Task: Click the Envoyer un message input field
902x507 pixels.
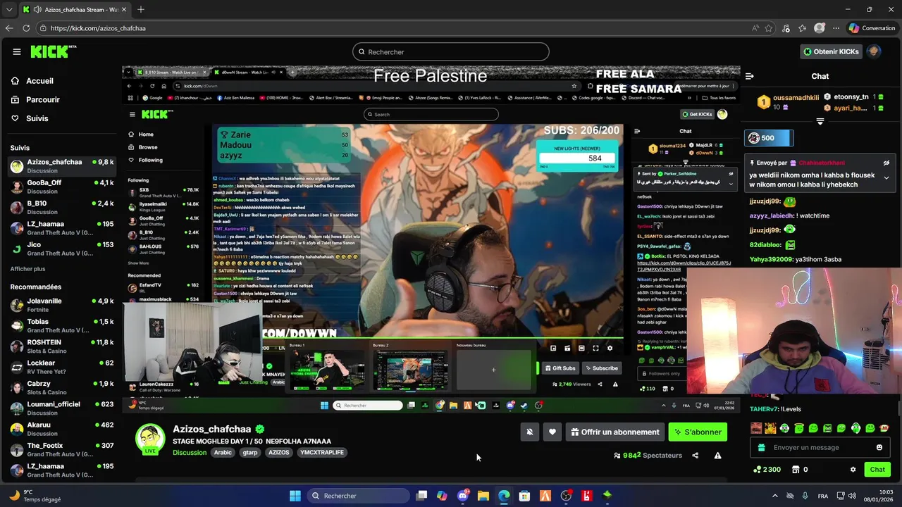Action: point(820,447)
